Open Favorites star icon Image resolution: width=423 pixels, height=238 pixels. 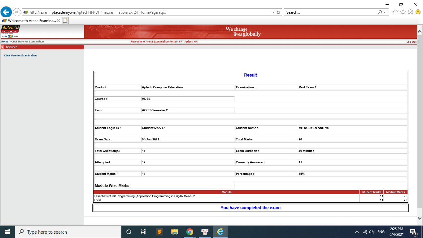click(403, 12)
